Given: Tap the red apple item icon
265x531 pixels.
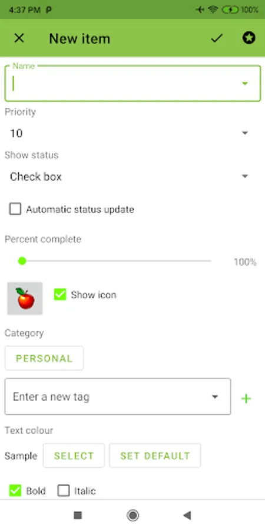Looking at the screenshot, I should coord(25,299).
